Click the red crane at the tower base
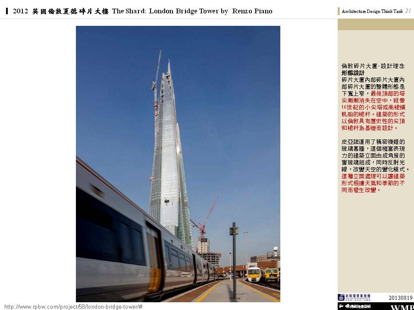The width and height of the screenshot is (414, 310). pos(205,217)
